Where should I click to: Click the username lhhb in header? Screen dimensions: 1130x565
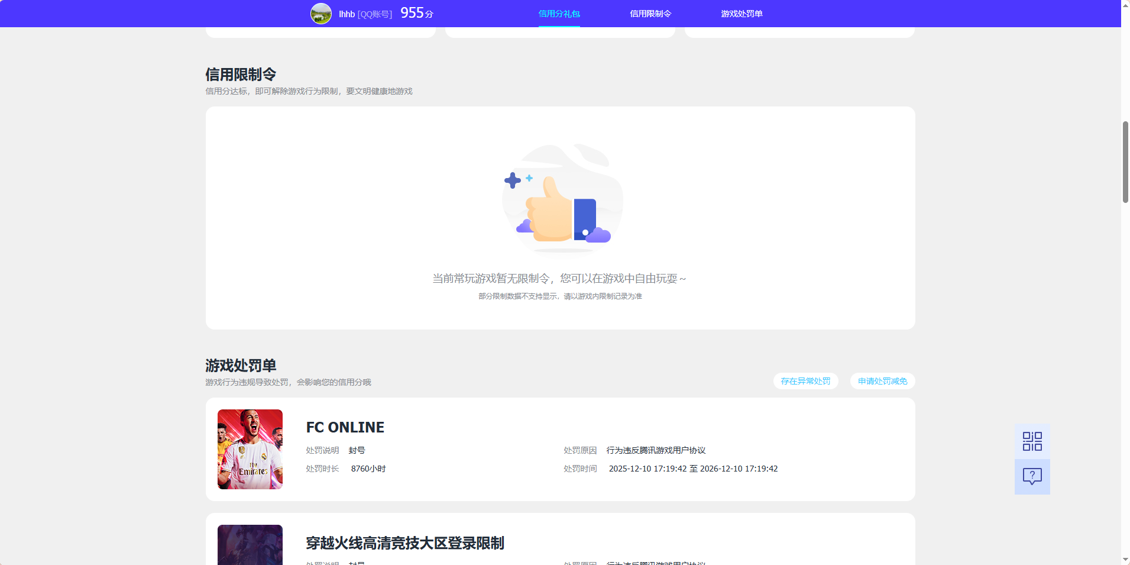point(347,14)
